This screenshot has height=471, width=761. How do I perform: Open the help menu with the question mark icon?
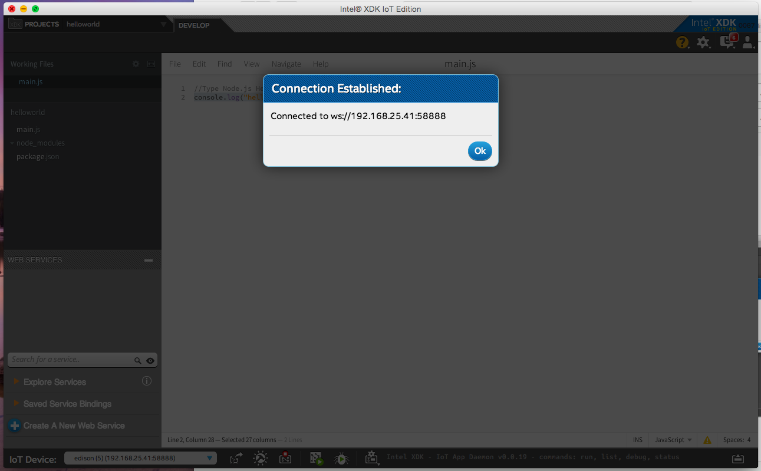[x=682, y=42]
